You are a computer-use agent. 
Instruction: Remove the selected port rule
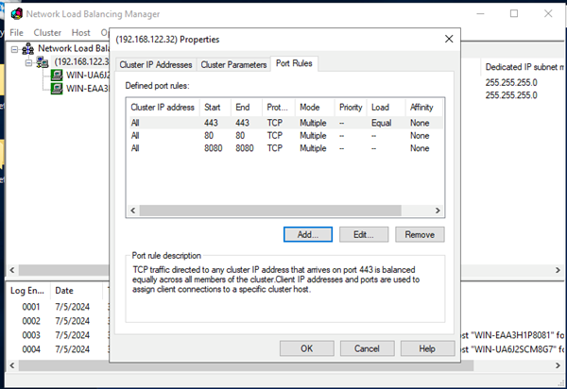[x=420, y=234]
